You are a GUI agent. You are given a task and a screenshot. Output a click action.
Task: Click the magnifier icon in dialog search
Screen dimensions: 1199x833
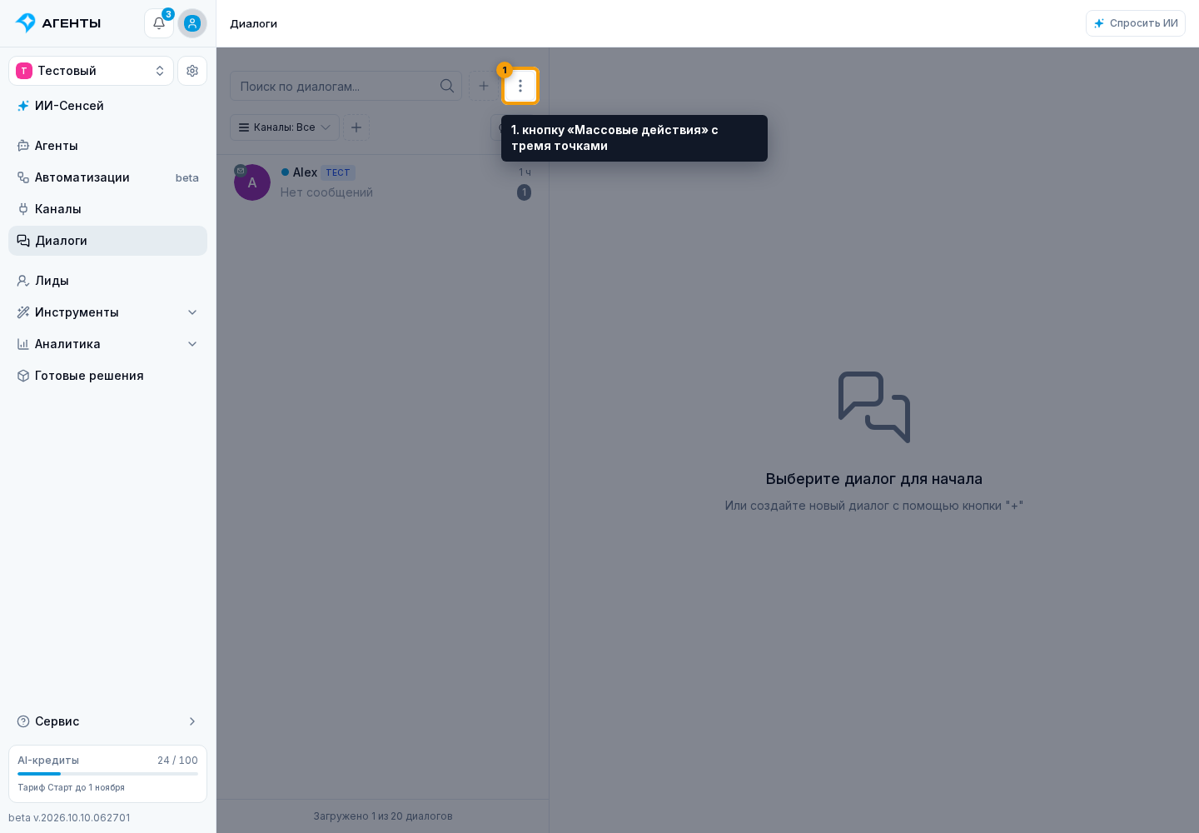[x=447, y=86]
